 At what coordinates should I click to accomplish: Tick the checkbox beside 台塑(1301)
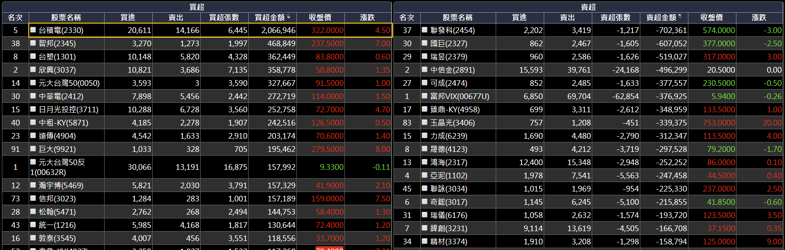point(33,56)
